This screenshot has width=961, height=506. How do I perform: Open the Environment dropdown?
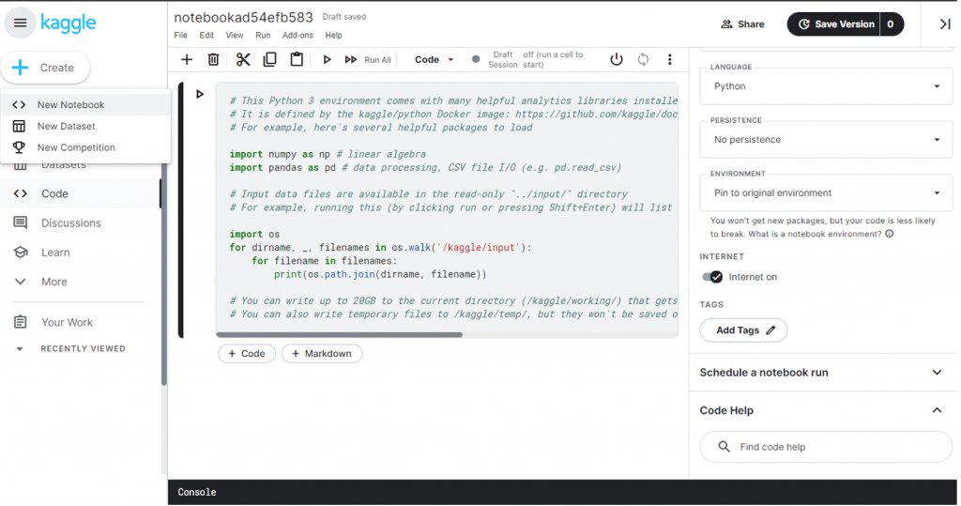tap(826, 193)
